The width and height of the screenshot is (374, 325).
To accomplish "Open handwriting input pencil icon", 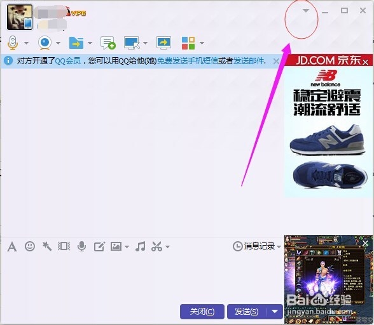I will click(99, 246).
